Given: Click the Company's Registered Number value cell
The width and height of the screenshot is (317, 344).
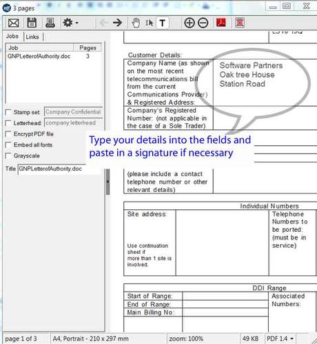Looking at the screenshot, I should (x=265, y=118).
